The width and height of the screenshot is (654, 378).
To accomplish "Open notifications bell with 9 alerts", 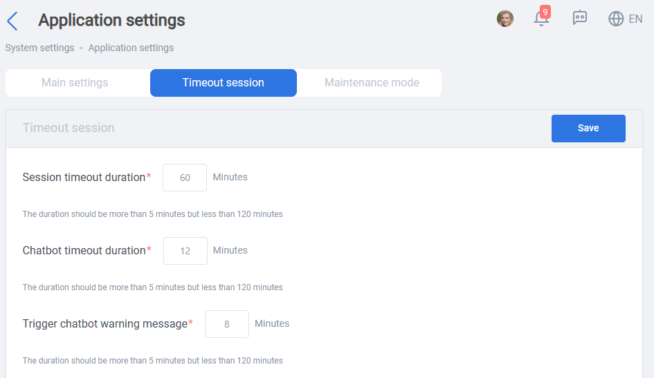I will (x=541, y=19).
